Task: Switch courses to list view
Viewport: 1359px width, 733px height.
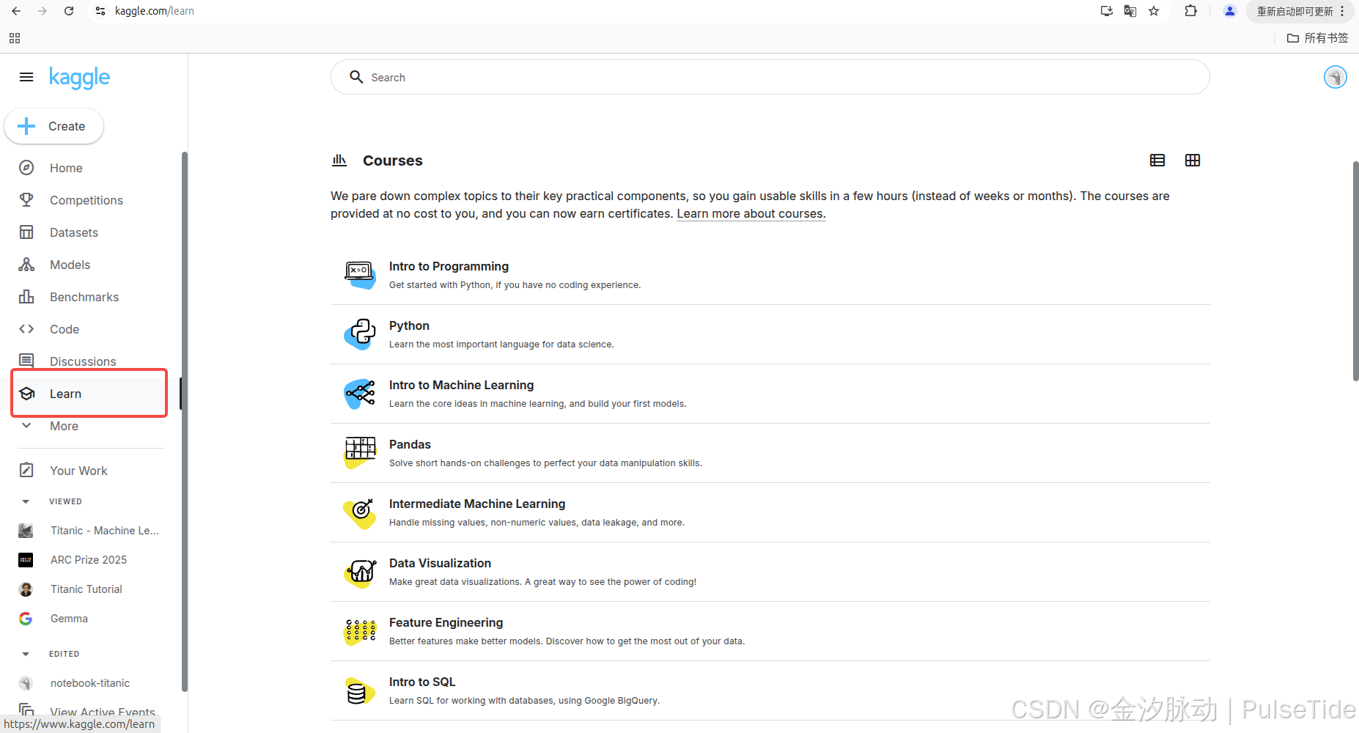Action: point(1157,161)
